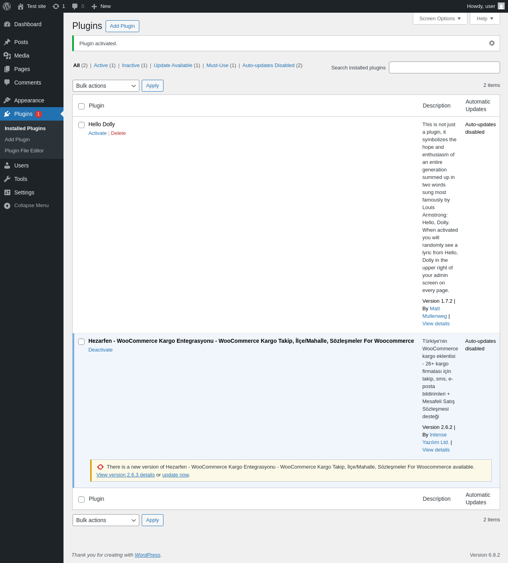
Task: Expand the Screen Options panel
Action: click(440, 19)
